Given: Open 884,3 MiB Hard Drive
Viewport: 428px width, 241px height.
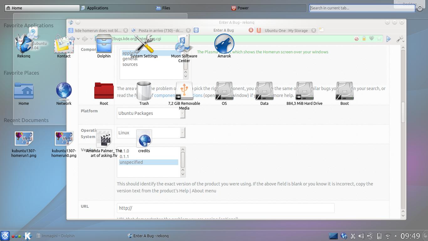Looking at the screenshot, I should [x=304, y=94].
